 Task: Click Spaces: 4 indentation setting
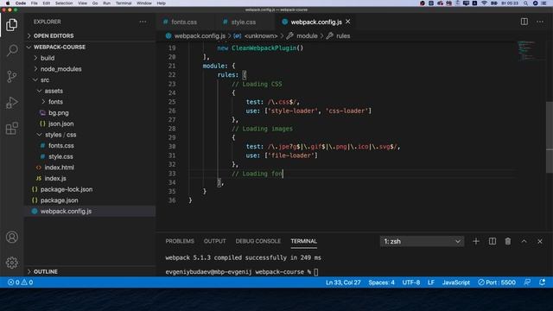point(381,282)
